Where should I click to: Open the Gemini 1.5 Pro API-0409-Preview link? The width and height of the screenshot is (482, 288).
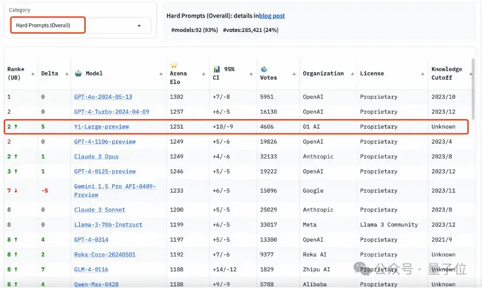click(x=115, y=190)
